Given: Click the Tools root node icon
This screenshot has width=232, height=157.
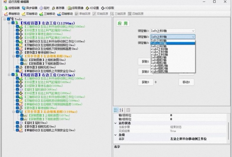Looking at the screenshot, I should tap(12, 19).
